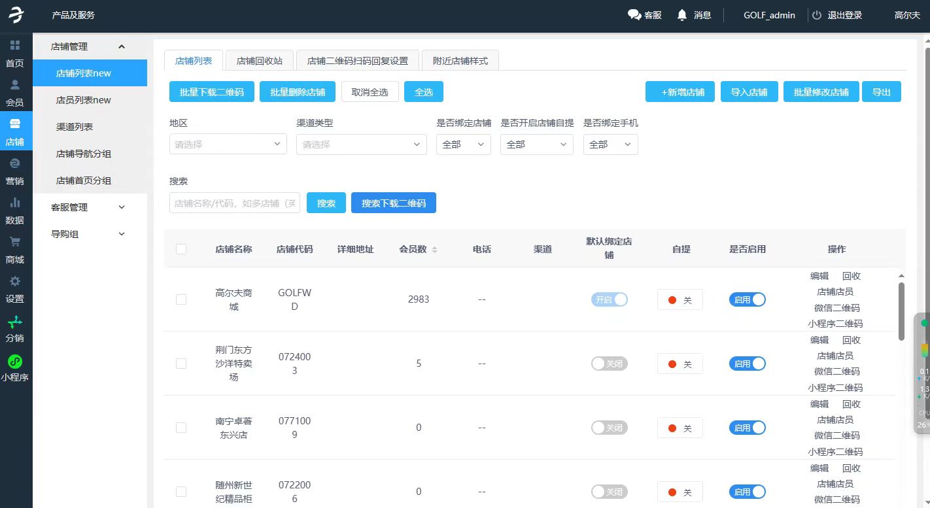
Task: Click 回收 link for 荆门东方沙洋特卖场
Action: point(852,340)
